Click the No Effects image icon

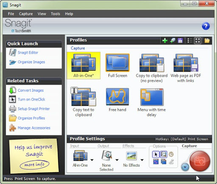(x=131, y=156)
